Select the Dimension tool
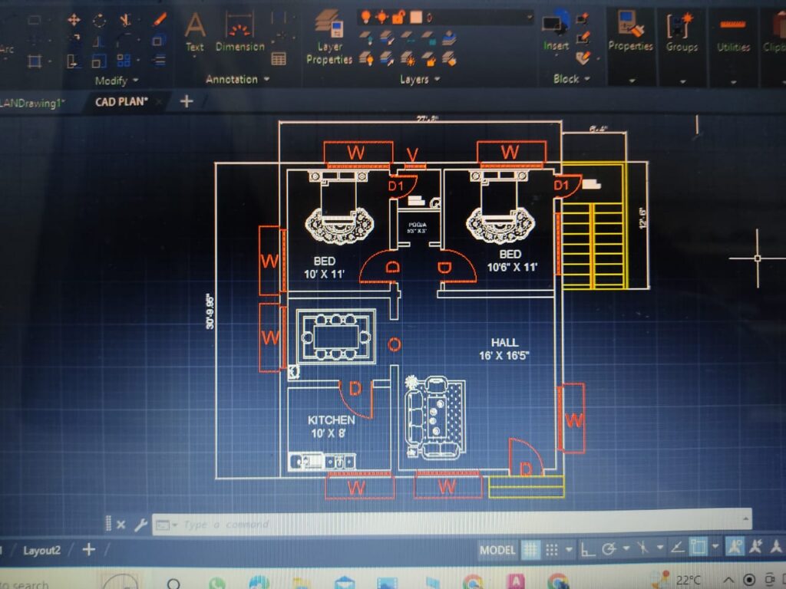The image size is (786, 589). click(239, 31)
